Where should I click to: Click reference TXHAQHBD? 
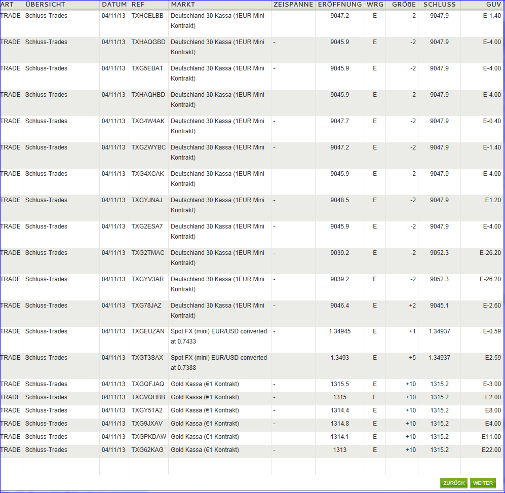[x=148, y=95]
